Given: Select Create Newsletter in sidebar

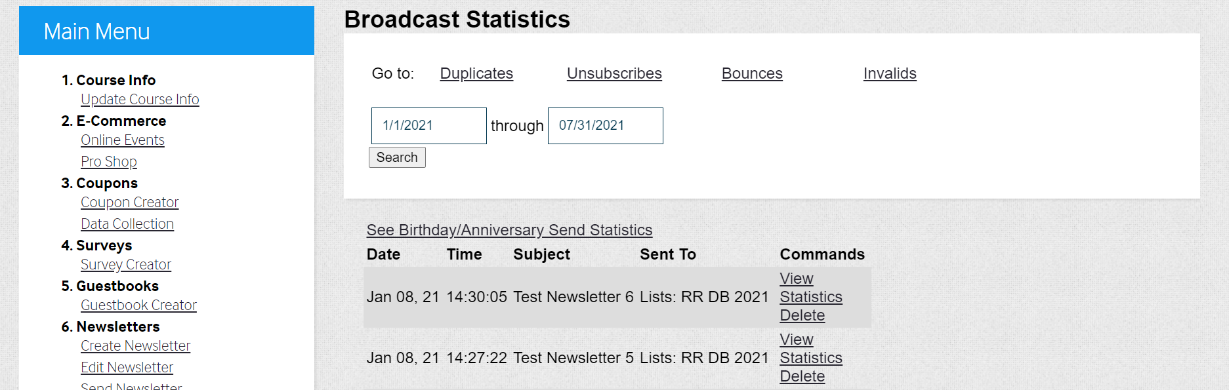Looking at the screenshot, I should click(x=136, y=345).
